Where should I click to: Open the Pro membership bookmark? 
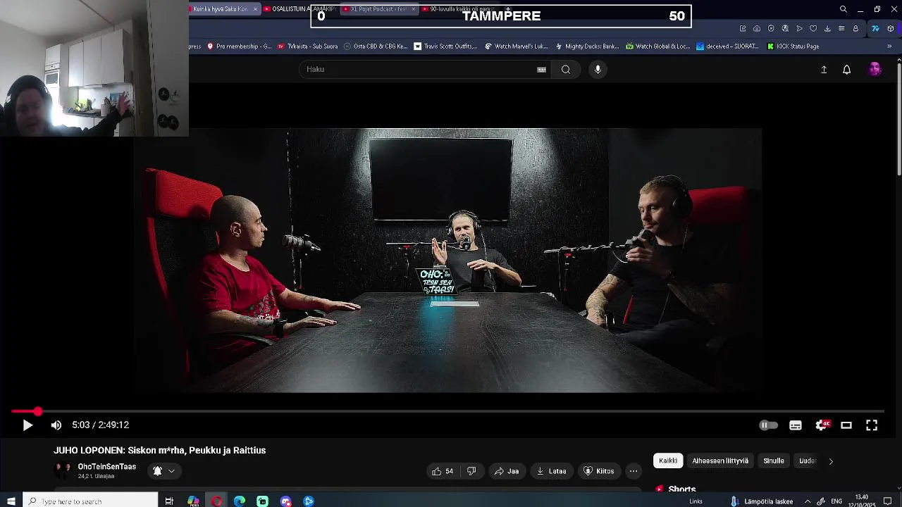click(x=239, y=46)
